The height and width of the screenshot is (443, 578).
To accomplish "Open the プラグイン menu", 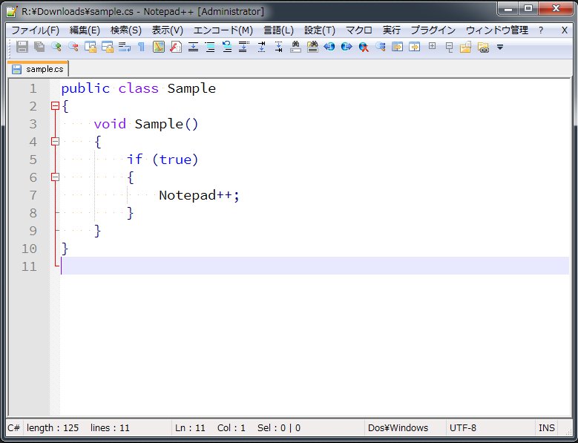I will pyautogui.click(x=433, y=30).
